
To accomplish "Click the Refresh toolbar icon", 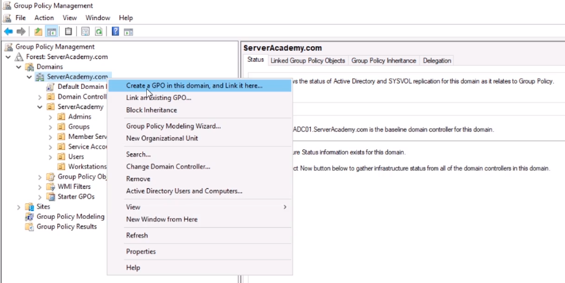I will click(98, 31).
